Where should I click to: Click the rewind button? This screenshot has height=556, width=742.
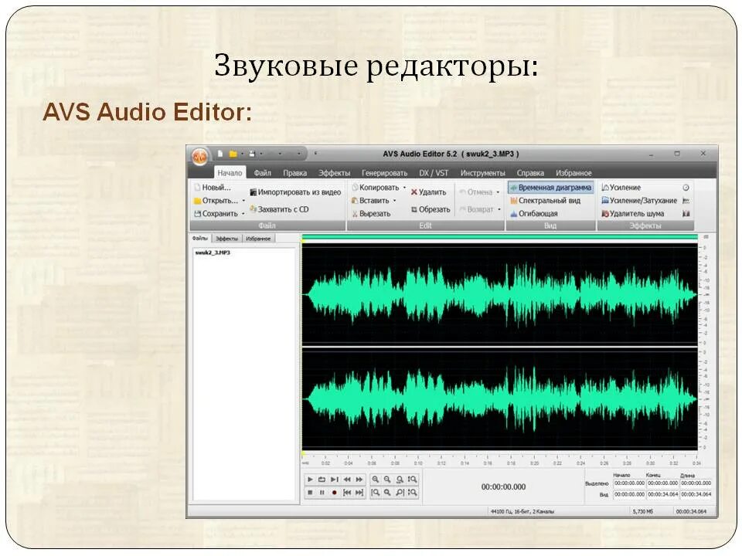[x=347, y=480]
